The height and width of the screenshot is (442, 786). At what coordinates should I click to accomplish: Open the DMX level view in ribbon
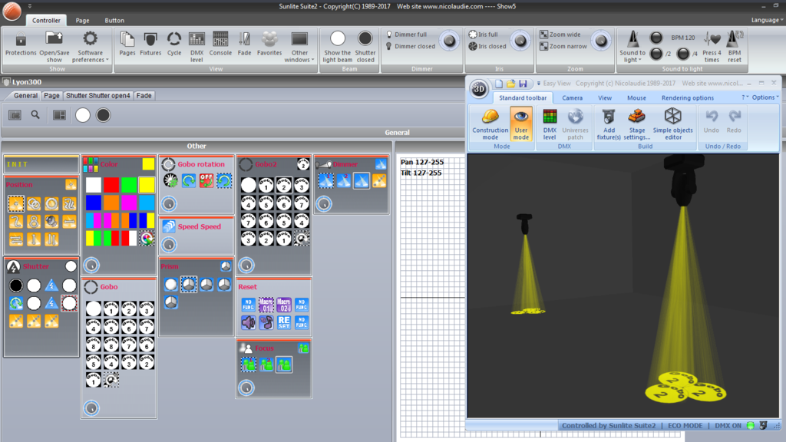(x=196, y=46)
